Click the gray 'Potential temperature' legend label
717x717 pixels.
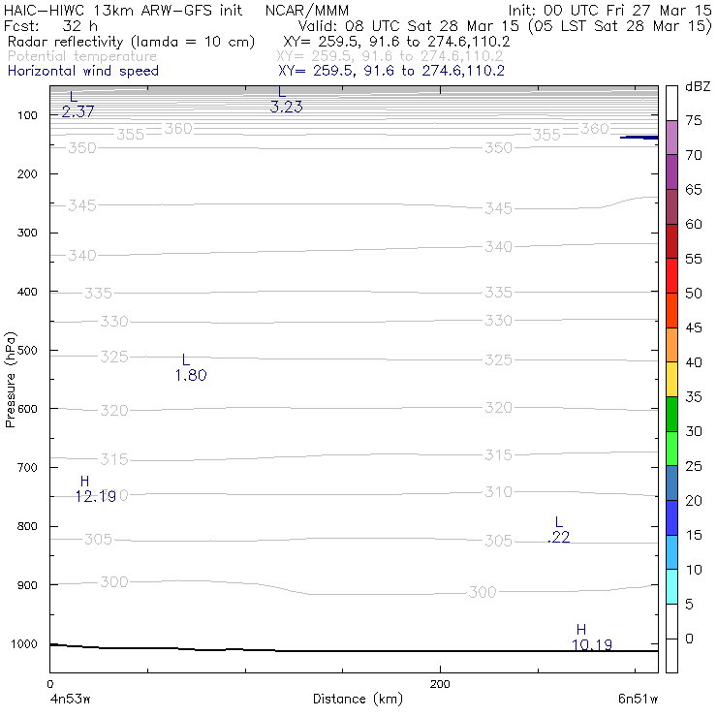click(82, 56)
